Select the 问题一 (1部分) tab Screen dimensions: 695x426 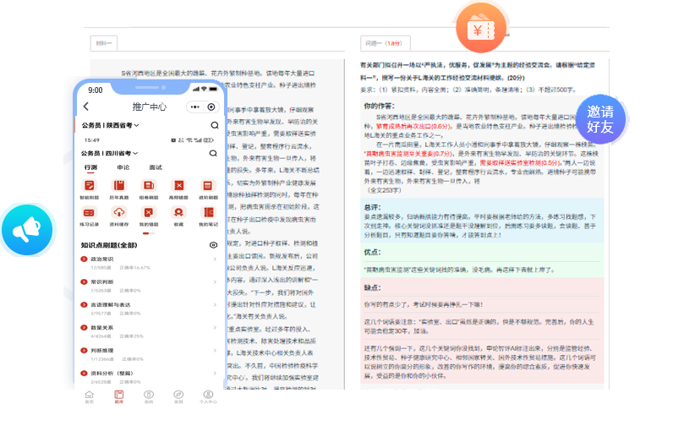coord(386,43)
